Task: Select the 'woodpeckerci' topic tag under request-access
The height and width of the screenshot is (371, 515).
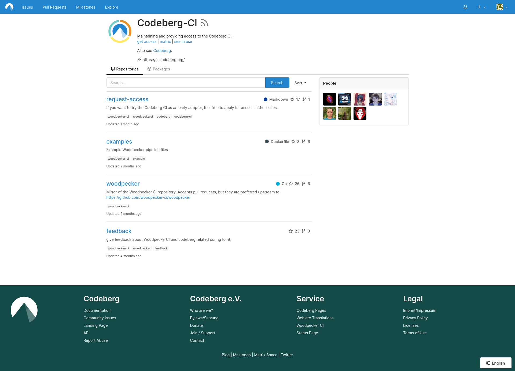Action: click(143, 117)
